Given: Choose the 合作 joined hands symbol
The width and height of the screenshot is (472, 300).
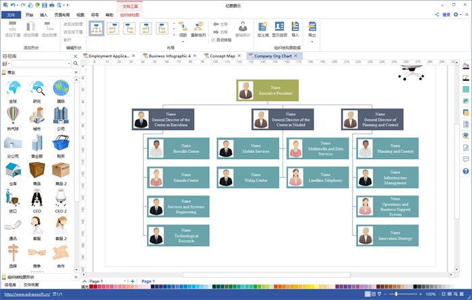Looking at the screenshot, I should (61, 253).
